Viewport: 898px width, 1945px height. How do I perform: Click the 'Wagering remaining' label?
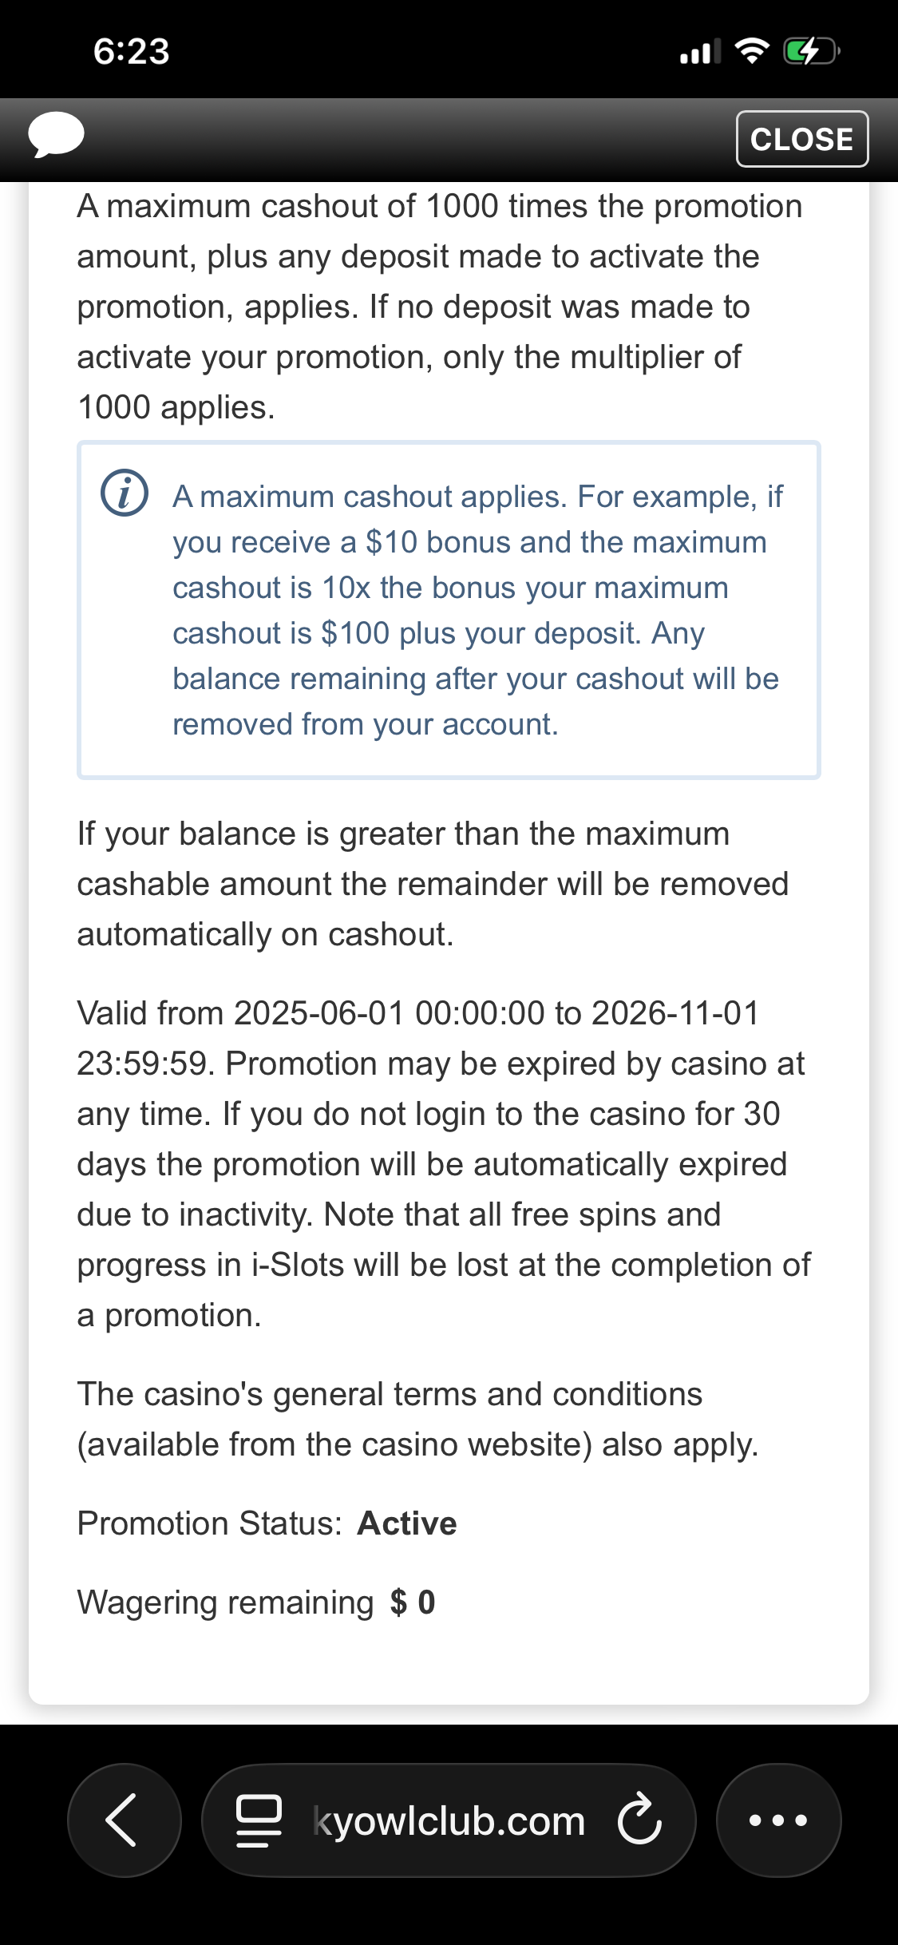pos(225,1602)
